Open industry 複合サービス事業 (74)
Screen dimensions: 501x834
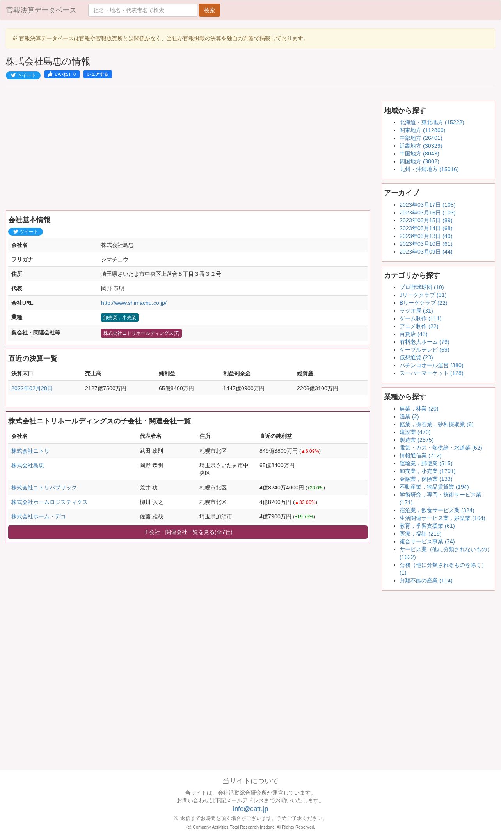coord(427,541)
